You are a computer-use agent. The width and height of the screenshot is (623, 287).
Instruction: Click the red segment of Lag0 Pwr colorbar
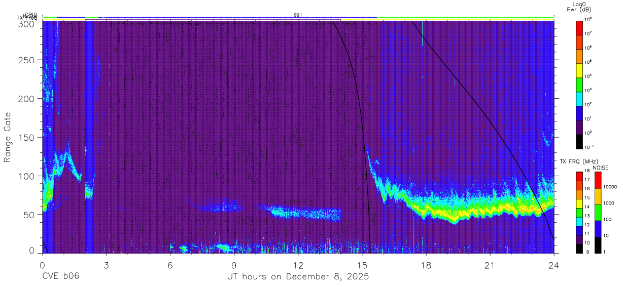coord(579,27)
